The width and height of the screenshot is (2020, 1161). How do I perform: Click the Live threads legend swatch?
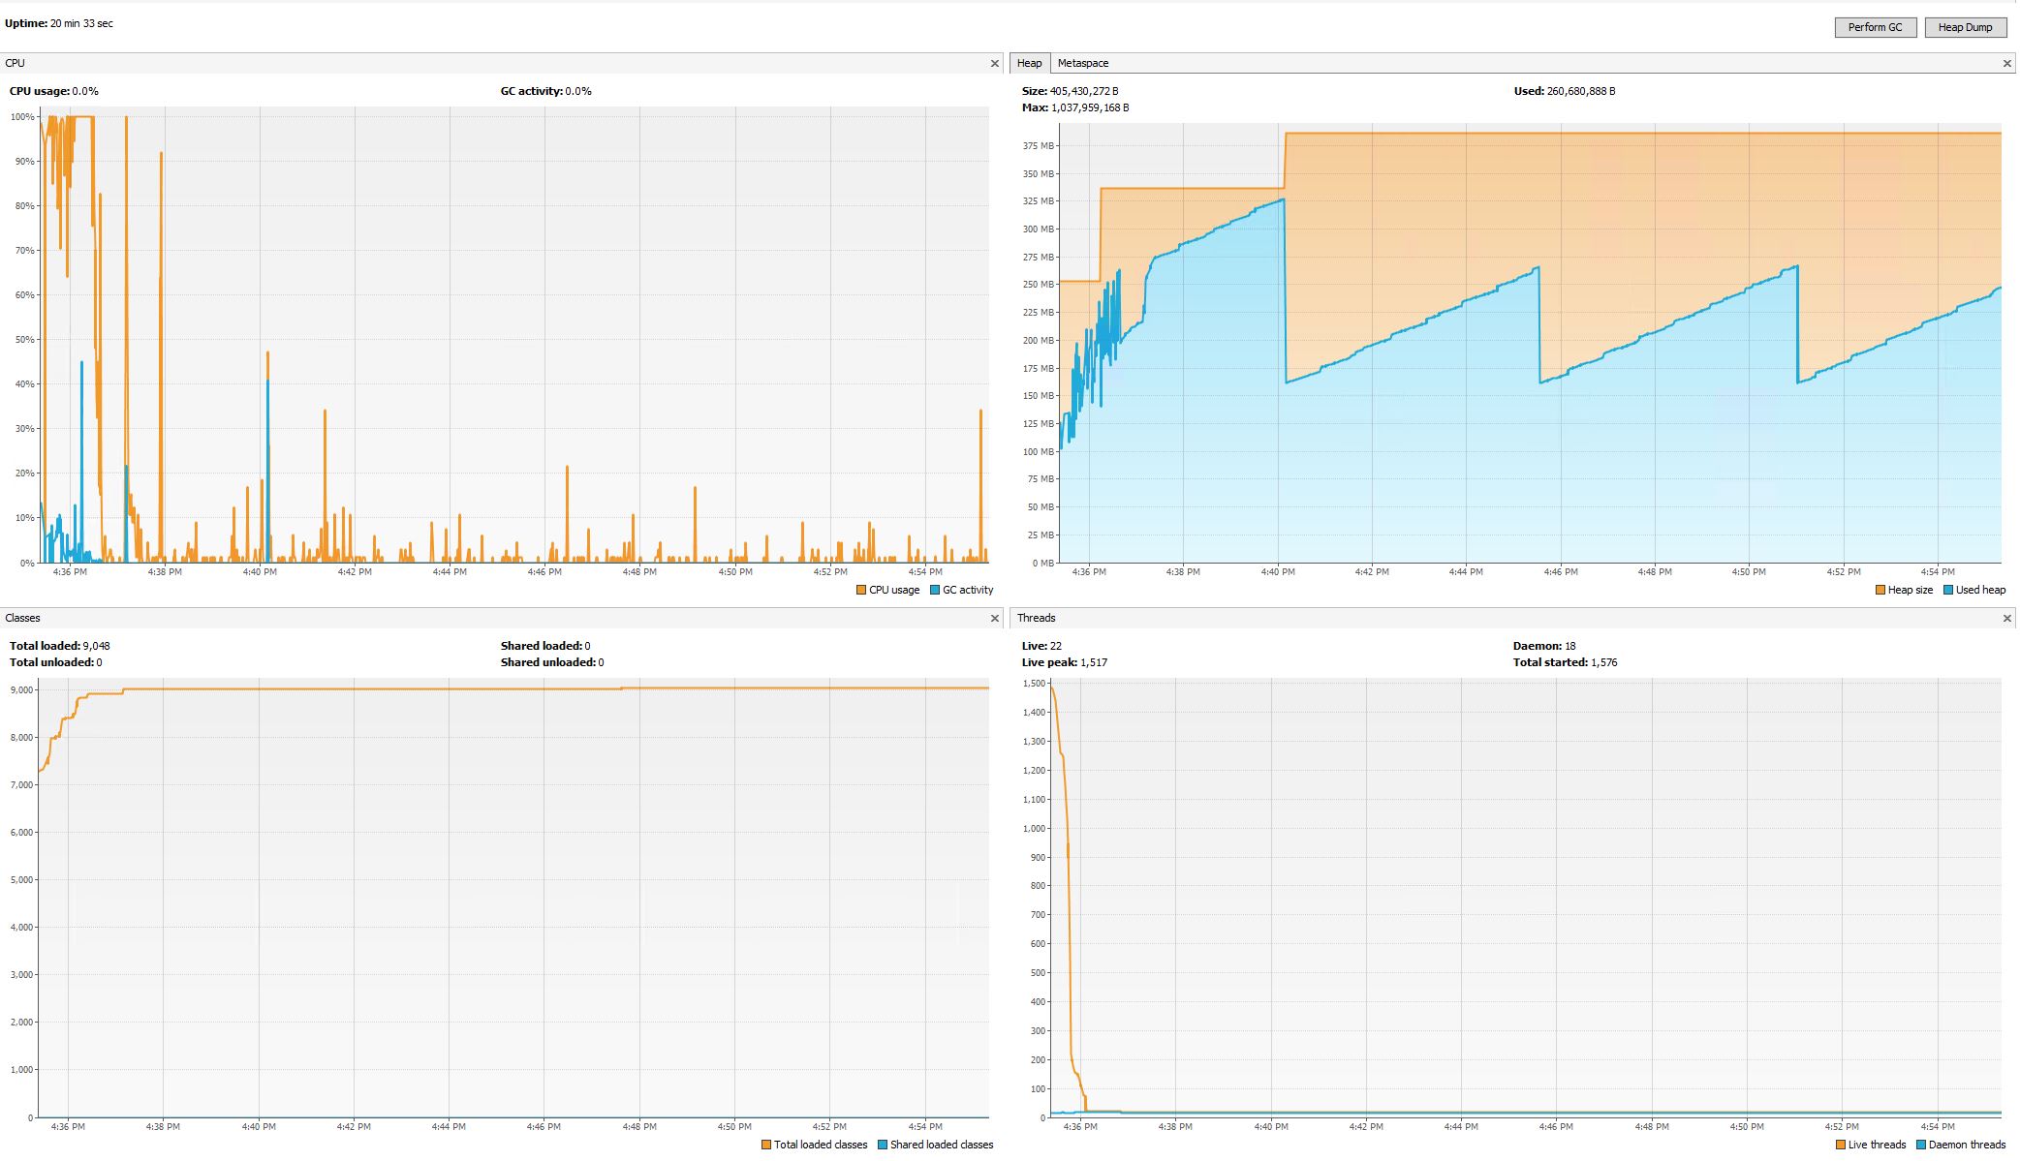click(x=1841, y=1145)
